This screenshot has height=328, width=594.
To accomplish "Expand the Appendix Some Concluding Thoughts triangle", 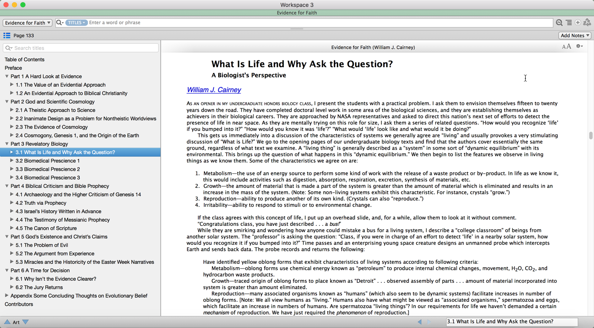I will point(7,296).
